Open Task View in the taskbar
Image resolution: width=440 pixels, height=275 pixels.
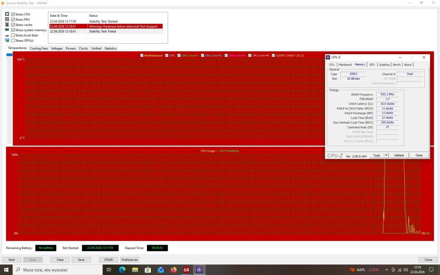point(109,270)
